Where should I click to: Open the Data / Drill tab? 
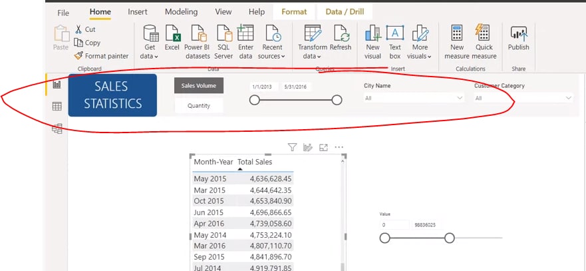pyautogui.click(x=345, y=12)
